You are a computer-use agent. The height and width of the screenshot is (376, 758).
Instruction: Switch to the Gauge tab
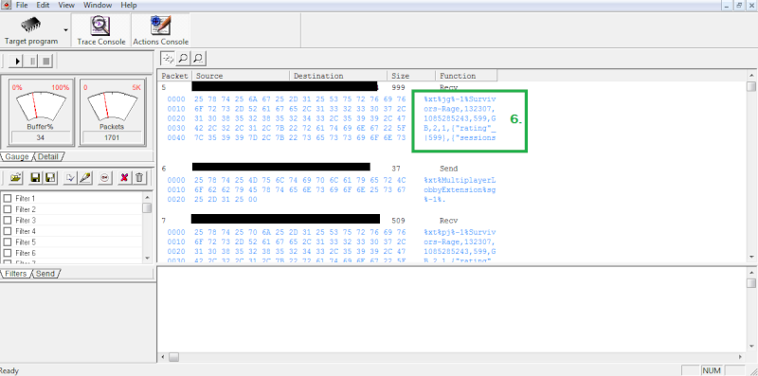(x=16, y=156)
